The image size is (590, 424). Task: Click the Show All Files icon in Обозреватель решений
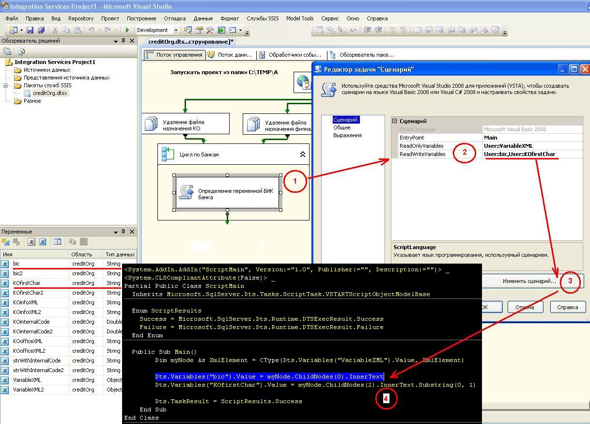(21, 51)
